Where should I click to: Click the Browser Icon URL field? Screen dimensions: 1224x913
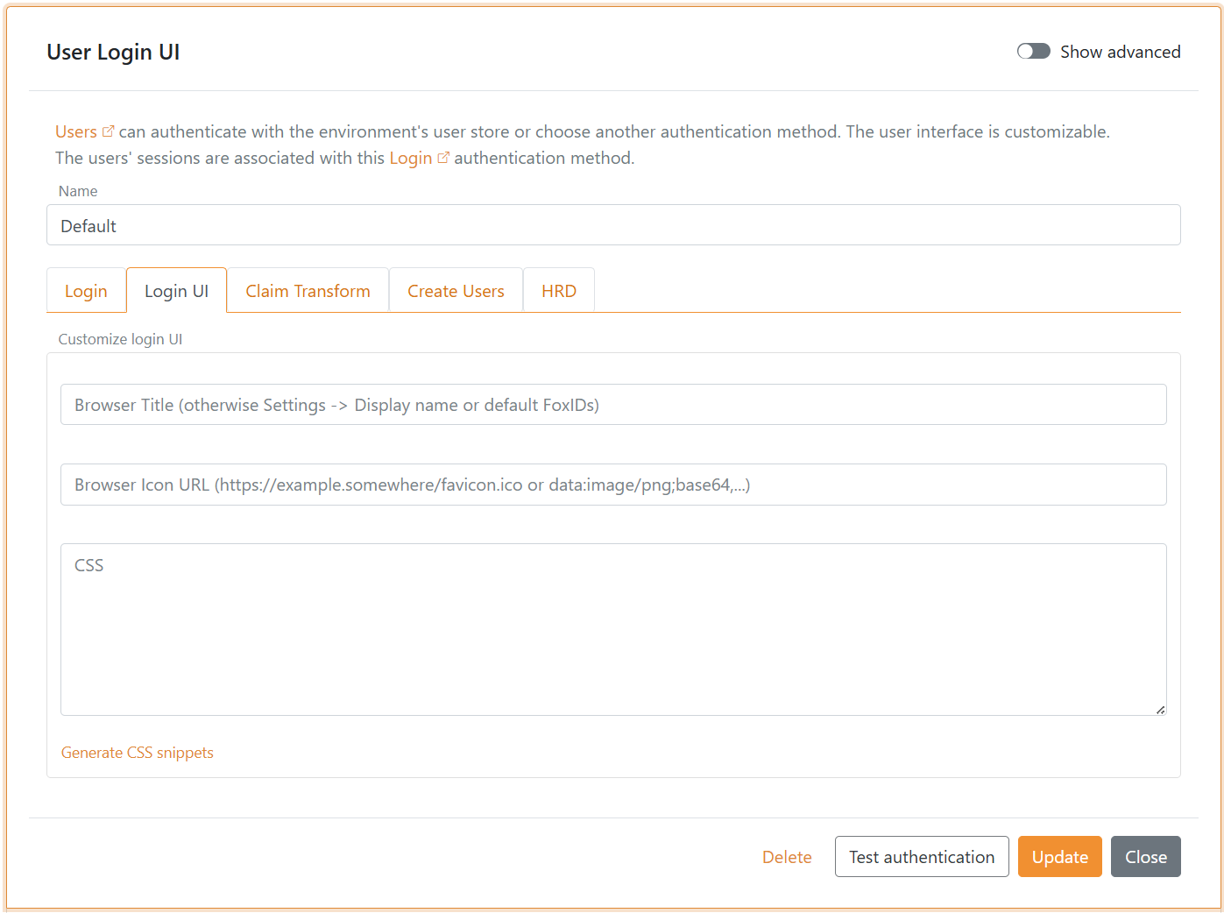click(613, 484)
